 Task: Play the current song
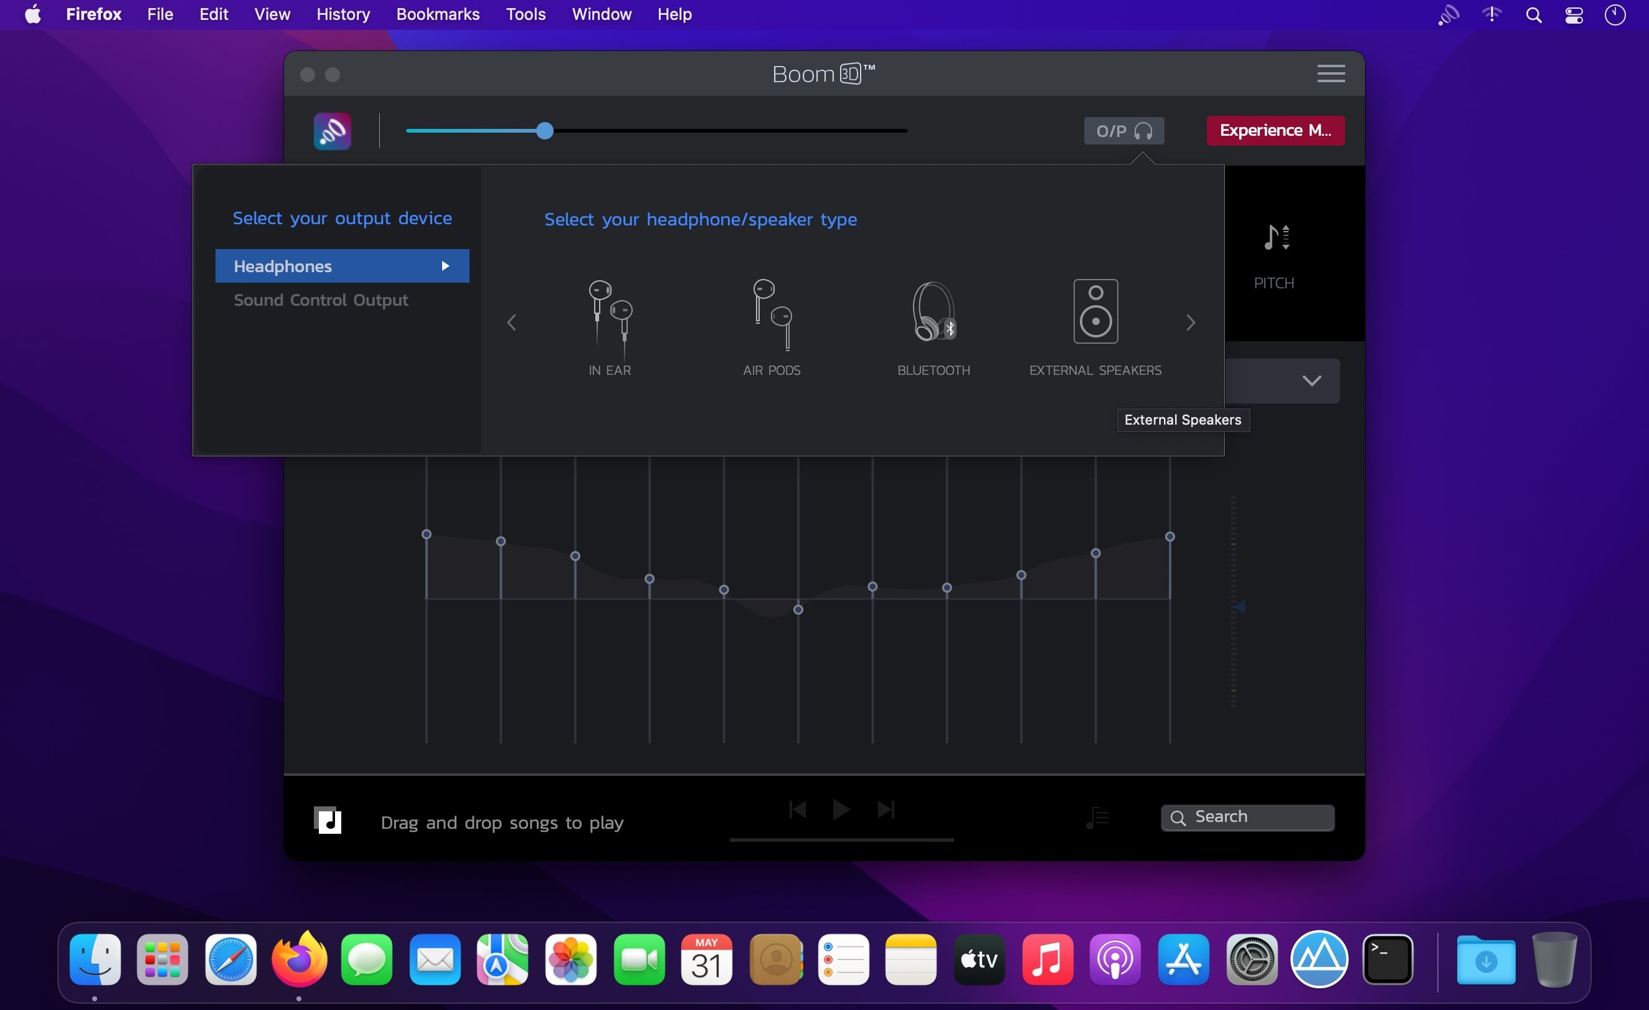coord(841,810)
